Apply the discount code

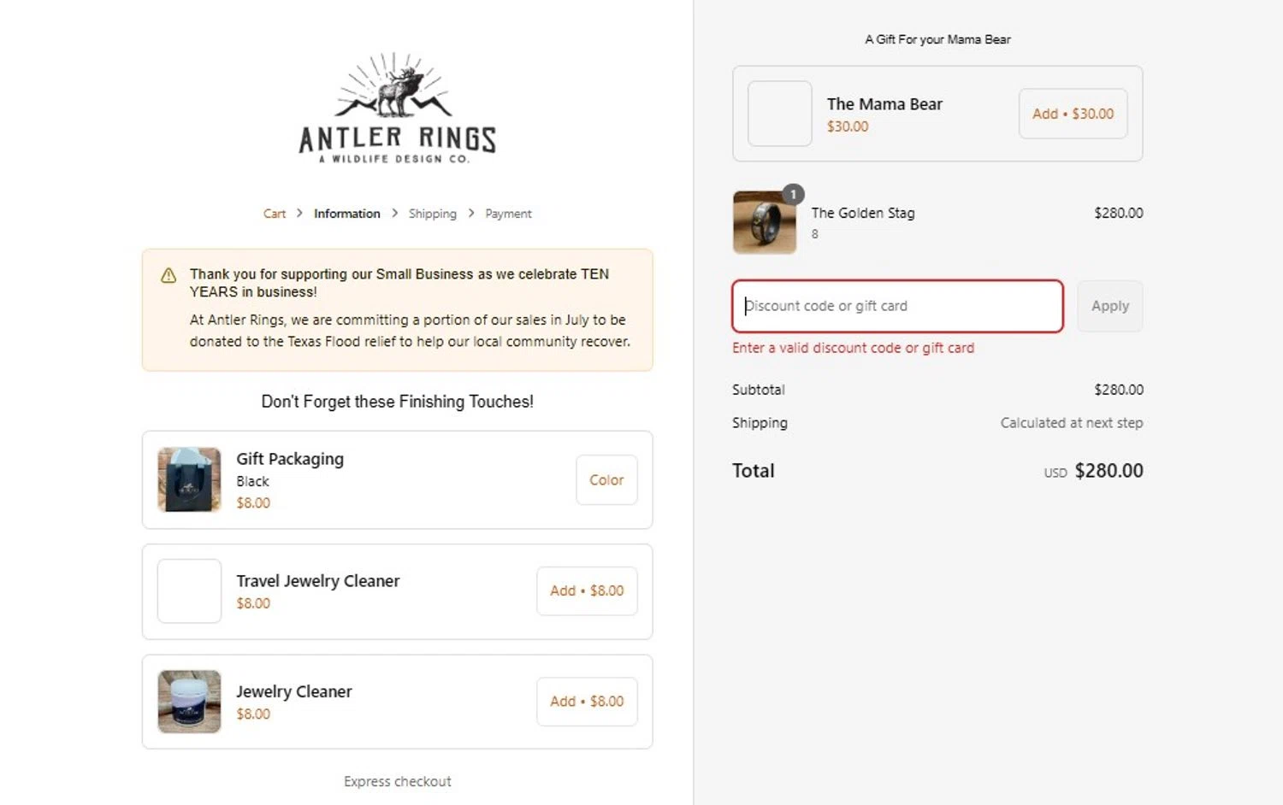(1109, 306)
